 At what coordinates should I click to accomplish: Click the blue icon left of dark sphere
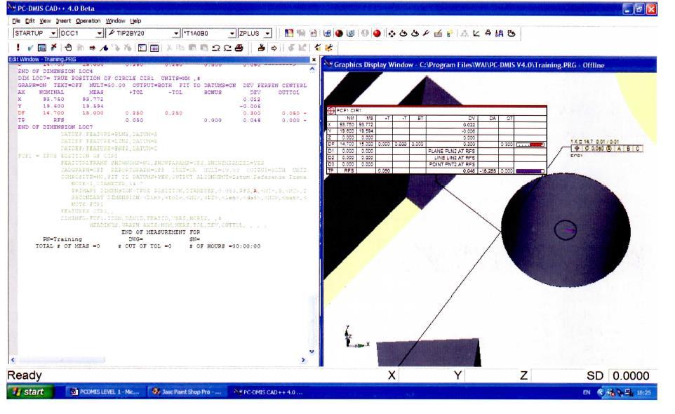pyautogui.click(x=327, y=33)
